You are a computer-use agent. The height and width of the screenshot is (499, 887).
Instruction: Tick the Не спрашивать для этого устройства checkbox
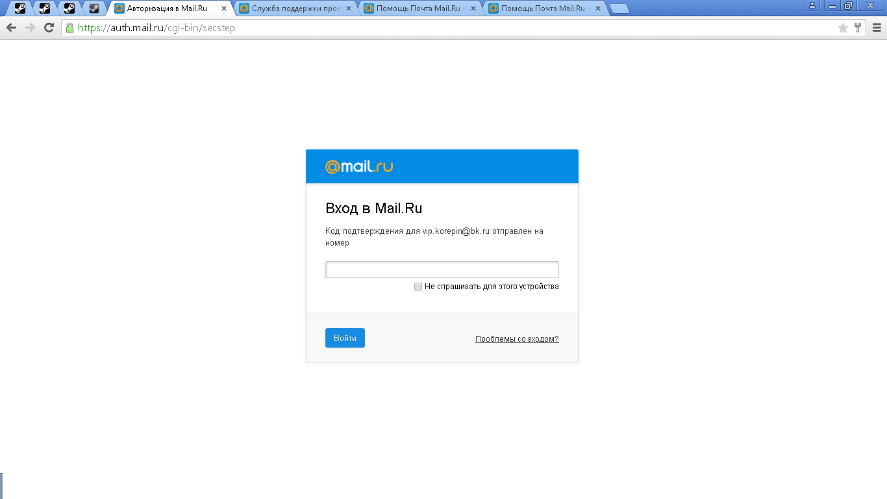pos(418,287)
